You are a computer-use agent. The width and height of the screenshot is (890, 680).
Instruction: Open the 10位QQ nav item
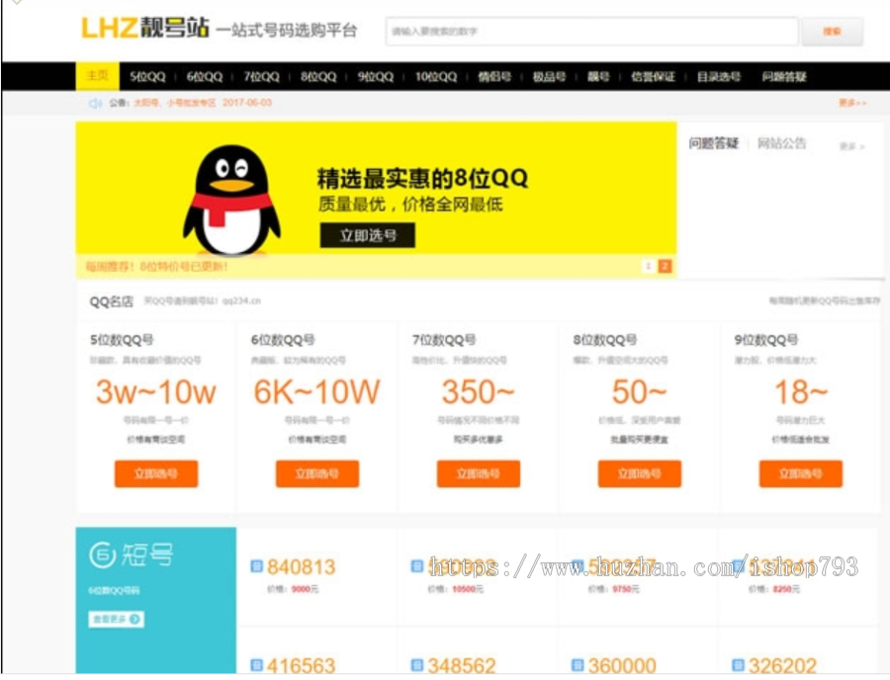pyautogui.click(x=436, y=76)
